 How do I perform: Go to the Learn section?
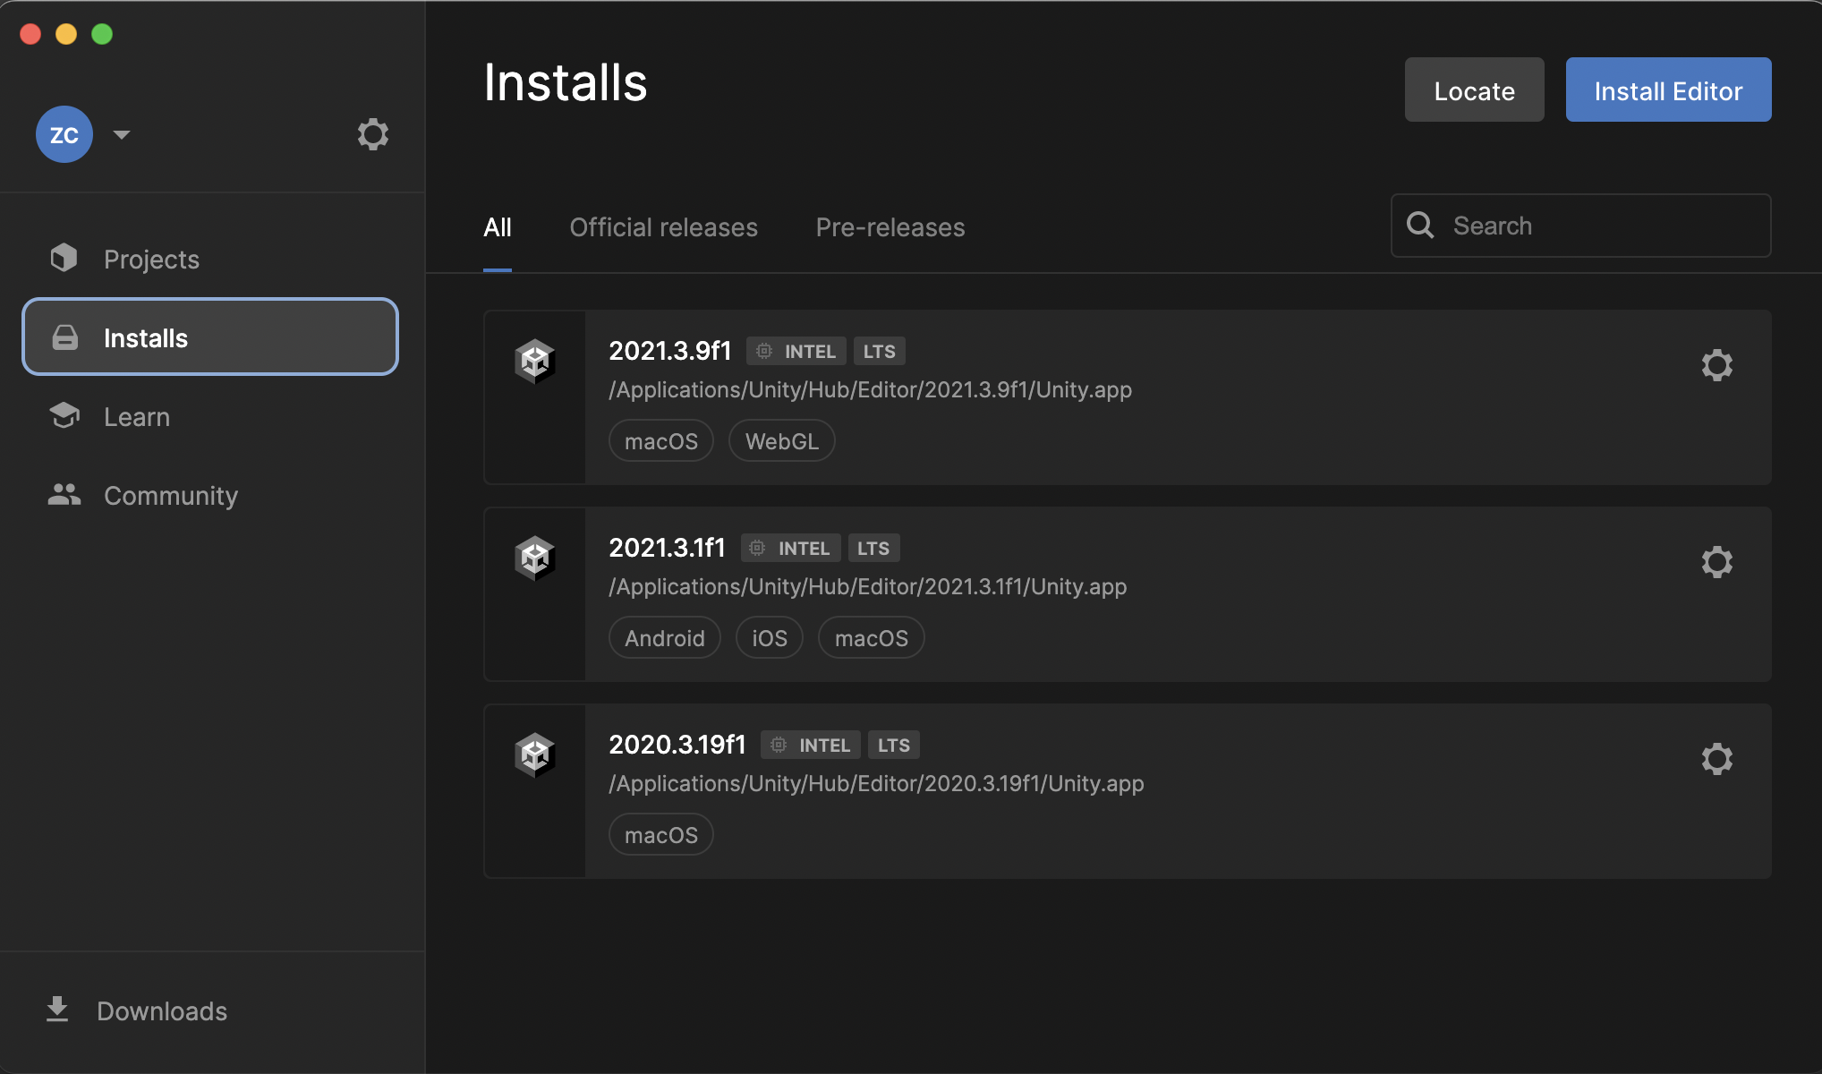coord(136,417)
